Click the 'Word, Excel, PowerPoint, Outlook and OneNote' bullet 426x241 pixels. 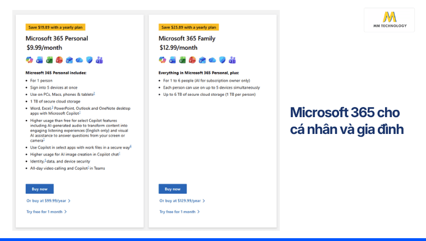click(80, 110)
